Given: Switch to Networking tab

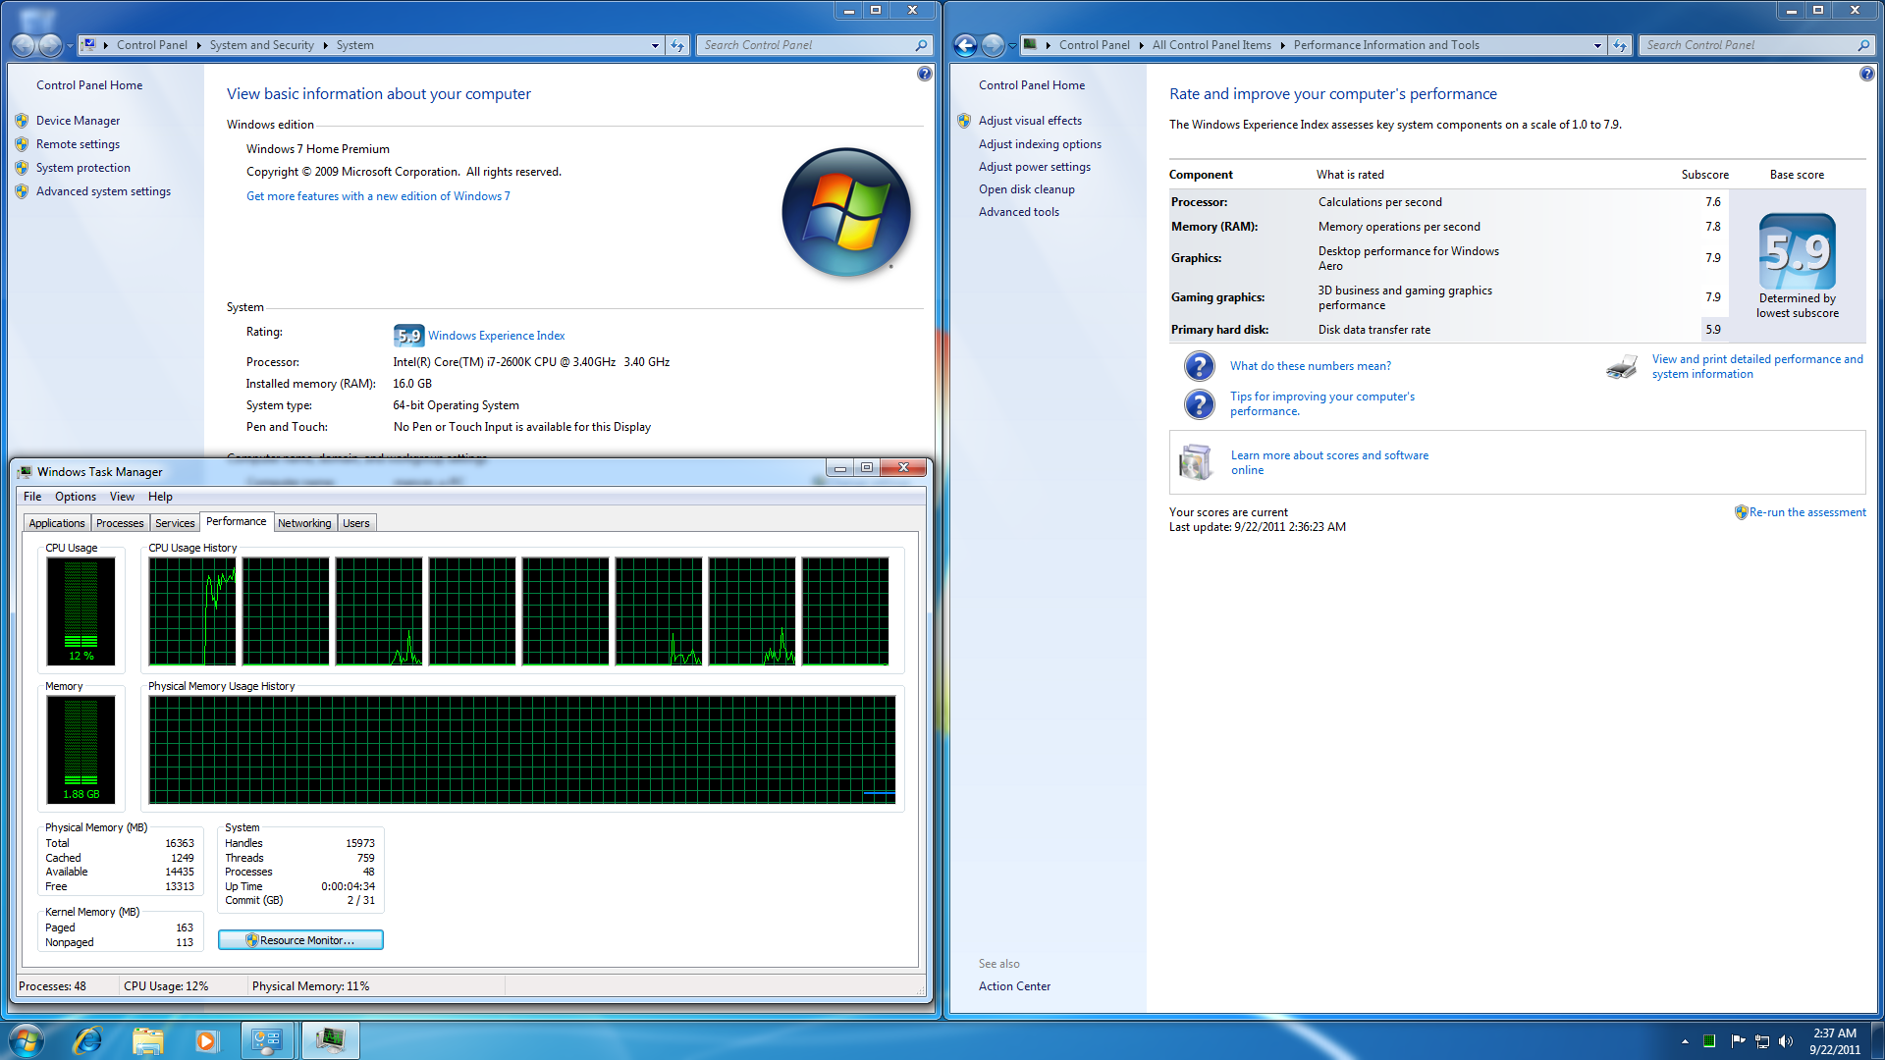Looking at the screenshot, I should pyautogui.click(x=304, y=523).
